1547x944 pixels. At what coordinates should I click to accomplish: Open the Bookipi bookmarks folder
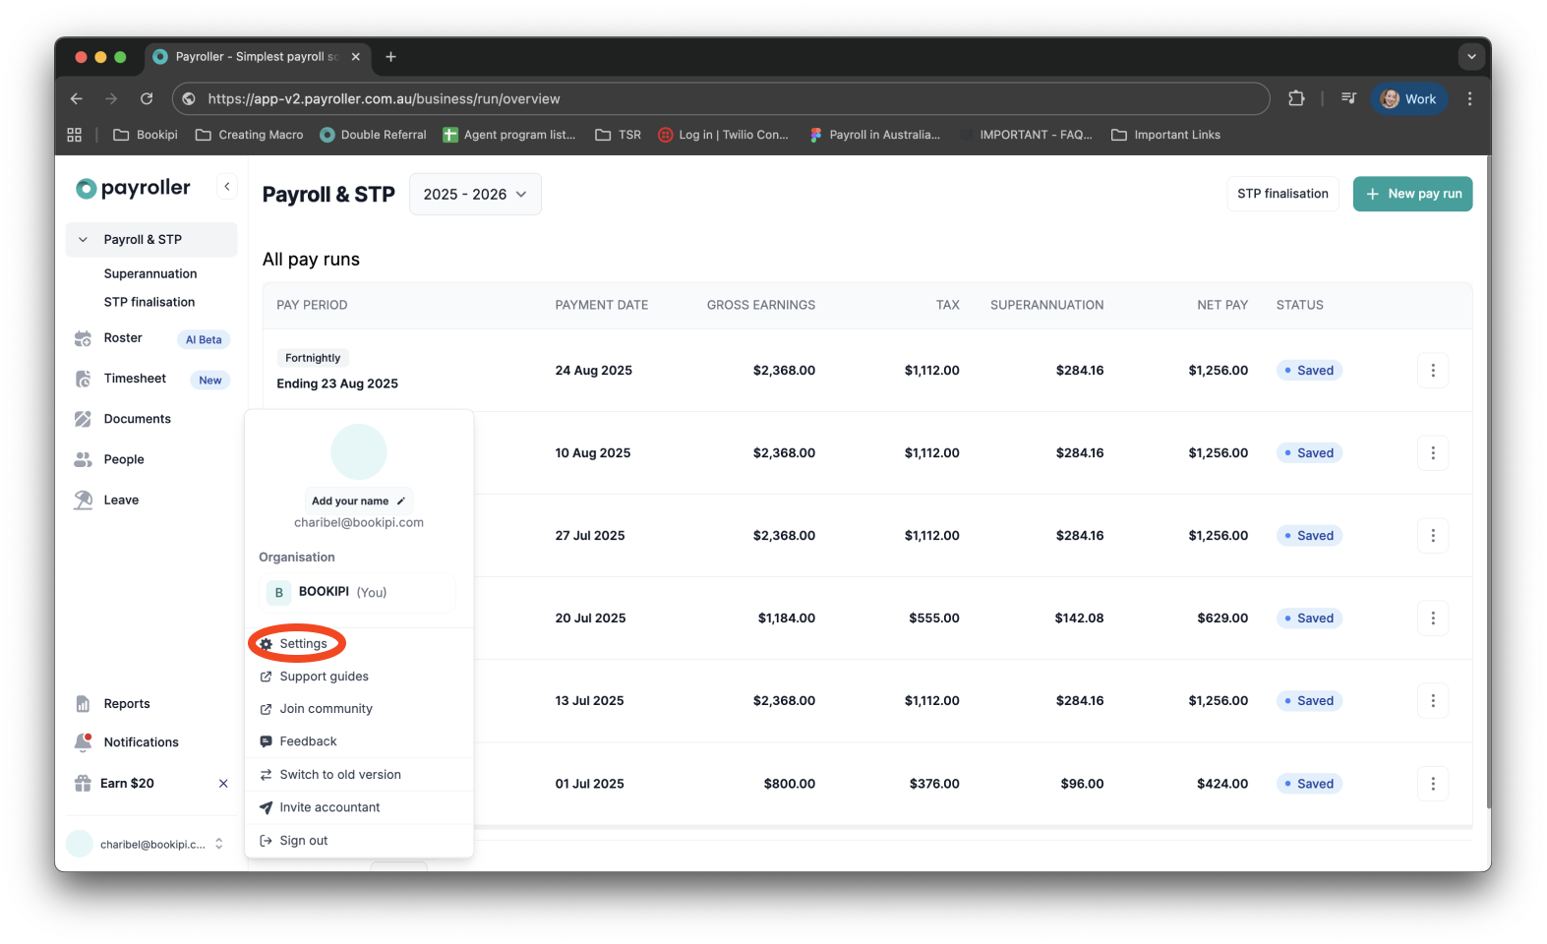click(146, 135)
